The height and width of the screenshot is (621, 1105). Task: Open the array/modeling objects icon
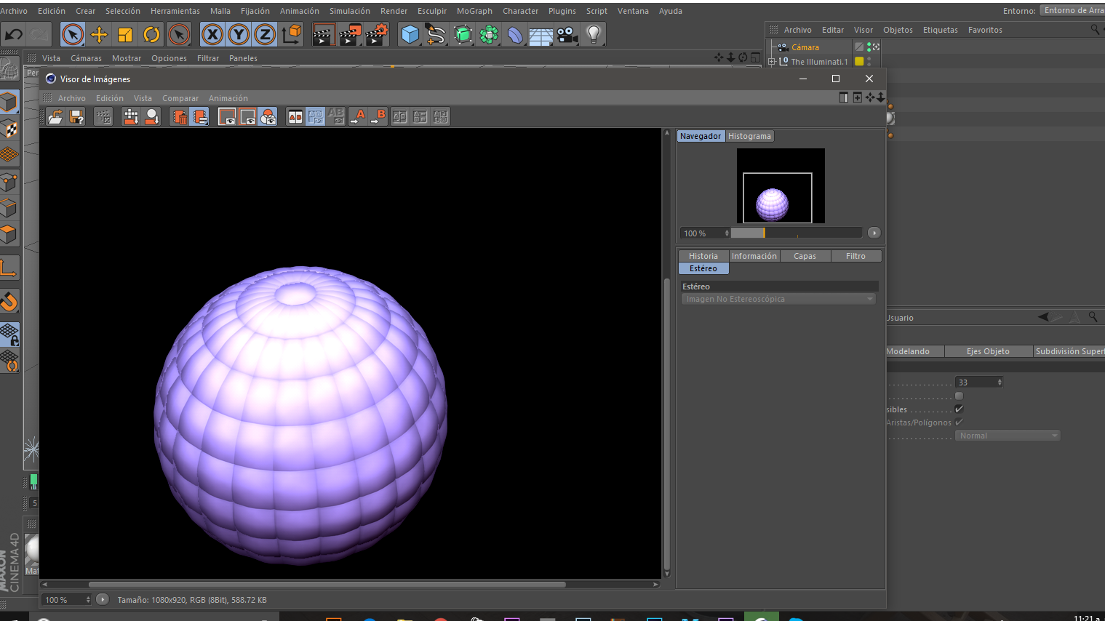coord(489,34)
